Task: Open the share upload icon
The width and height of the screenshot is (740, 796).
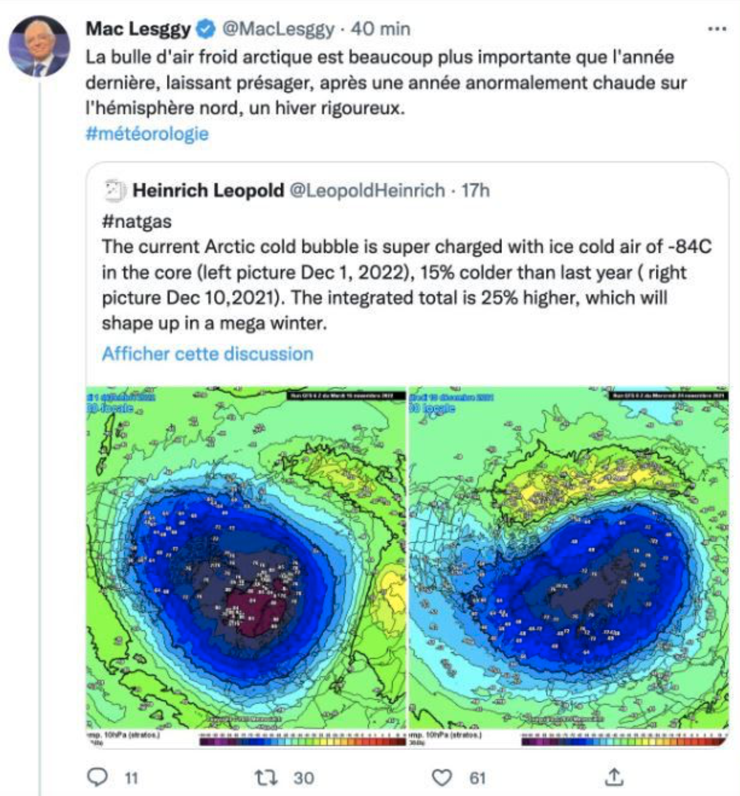Action: click(614, 777)
